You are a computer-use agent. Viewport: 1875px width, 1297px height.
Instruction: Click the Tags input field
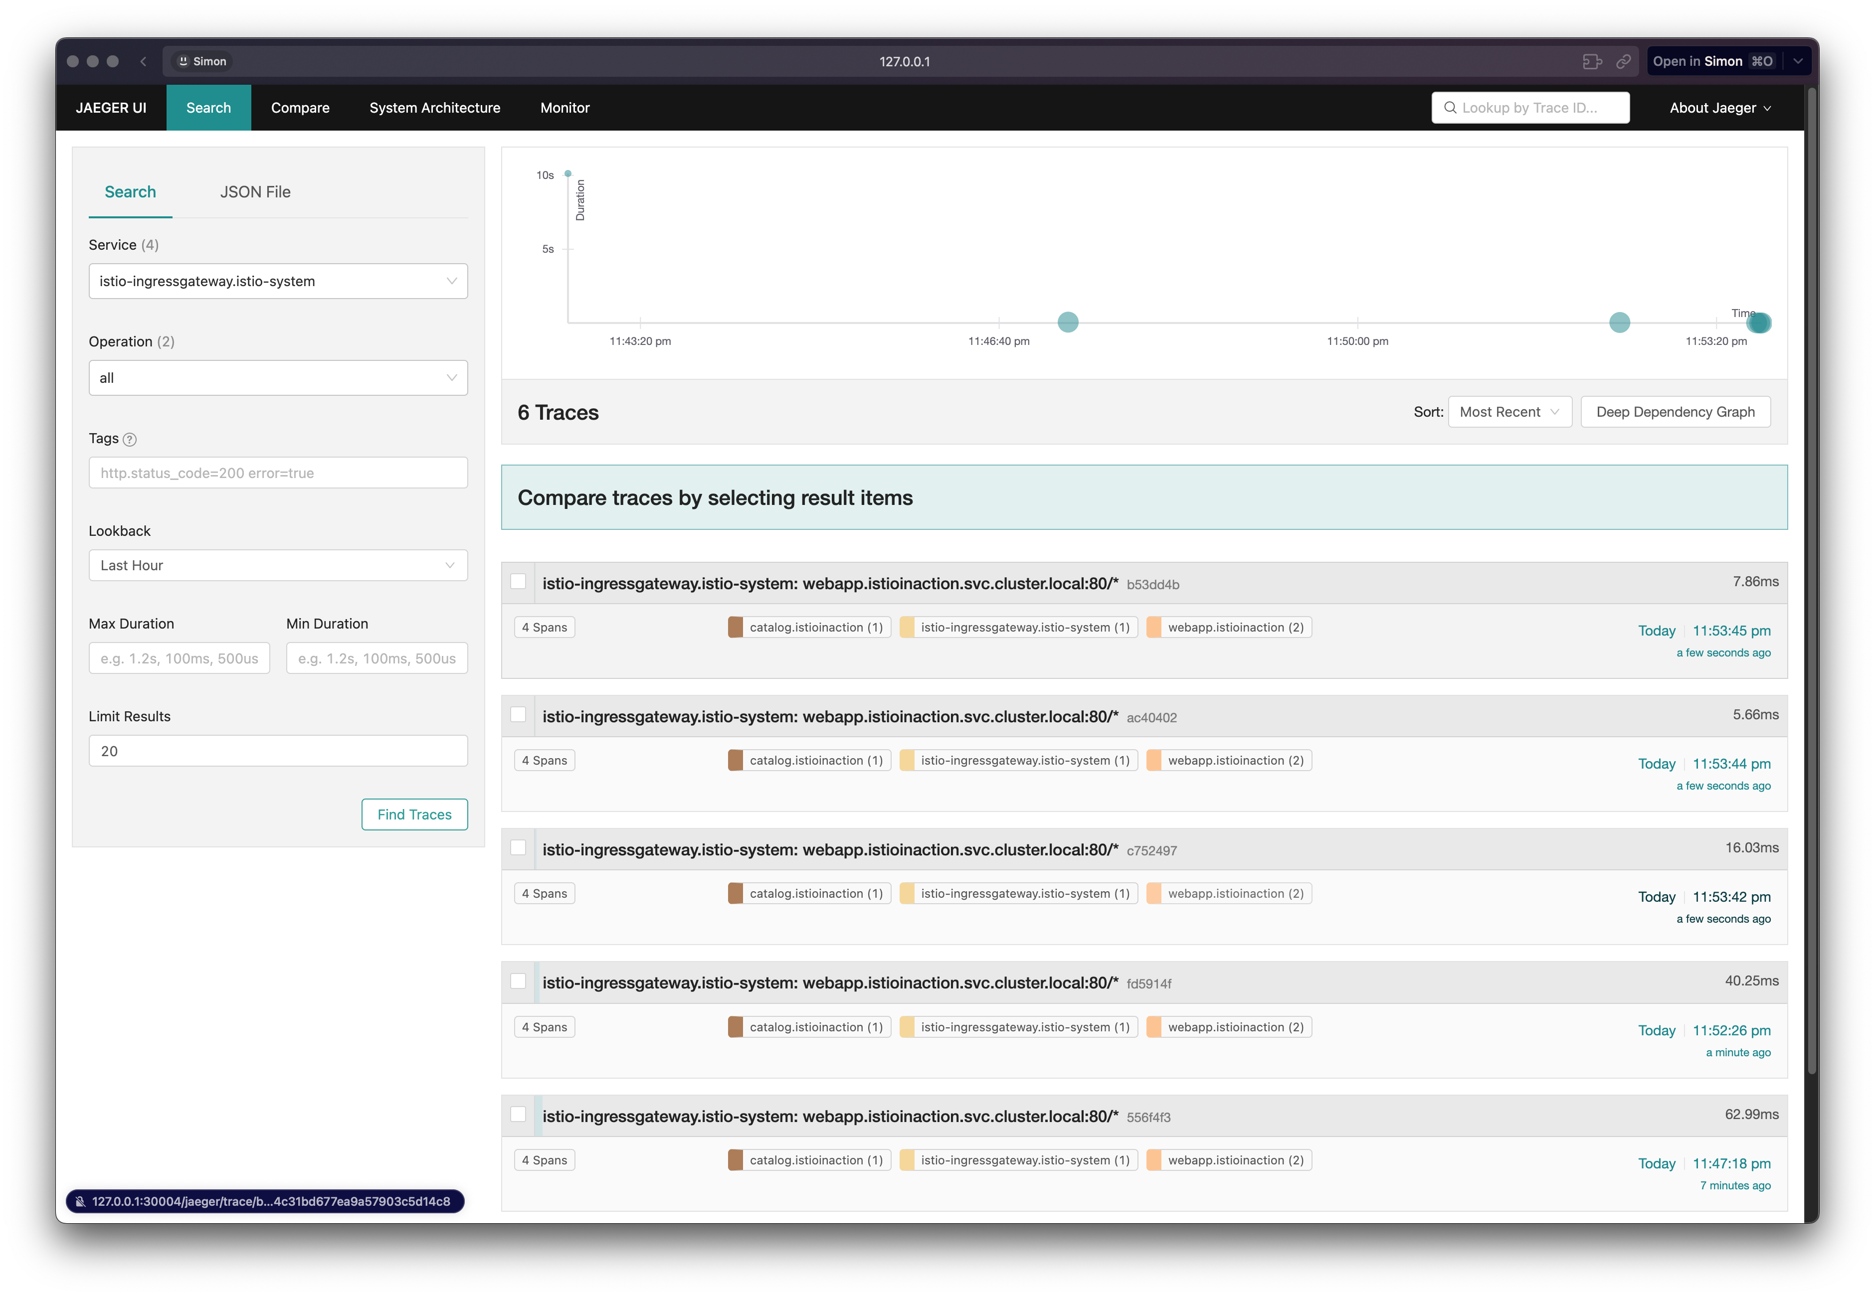click(x=278, y=473)
